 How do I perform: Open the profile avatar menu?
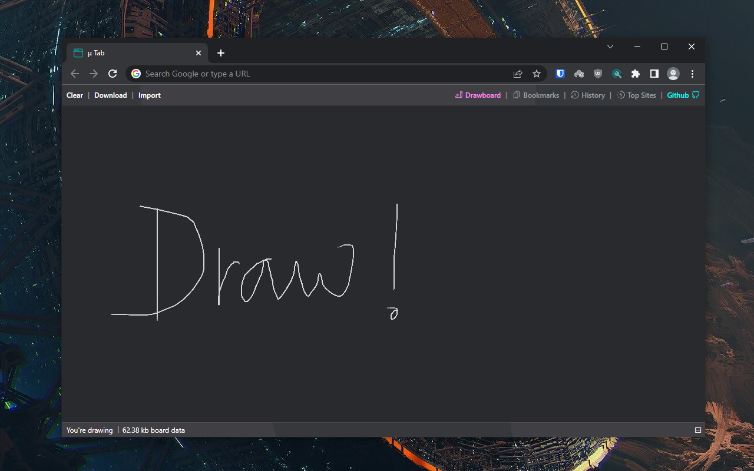tap(673, 74)
